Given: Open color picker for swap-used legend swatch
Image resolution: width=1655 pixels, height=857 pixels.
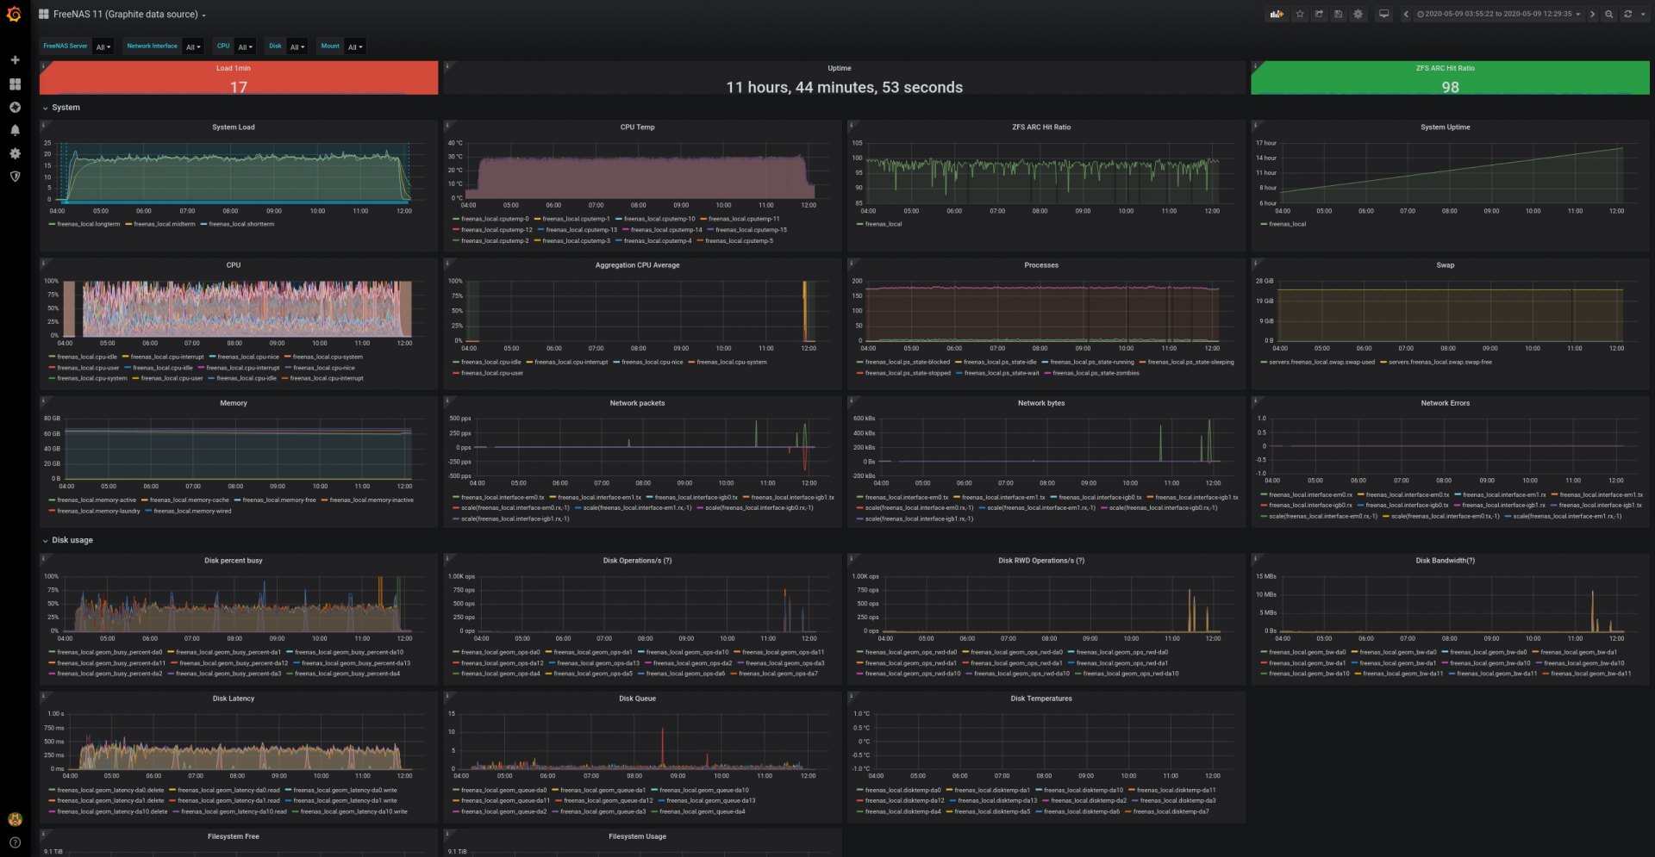Looking at the screenshot, I should click(x=1263, y=362).
